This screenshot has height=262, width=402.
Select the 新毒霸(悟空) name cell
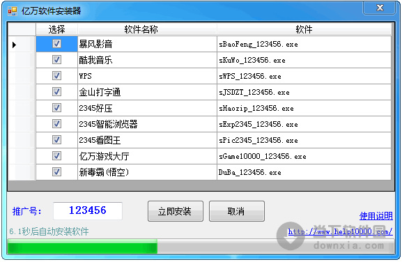[147, 172]
